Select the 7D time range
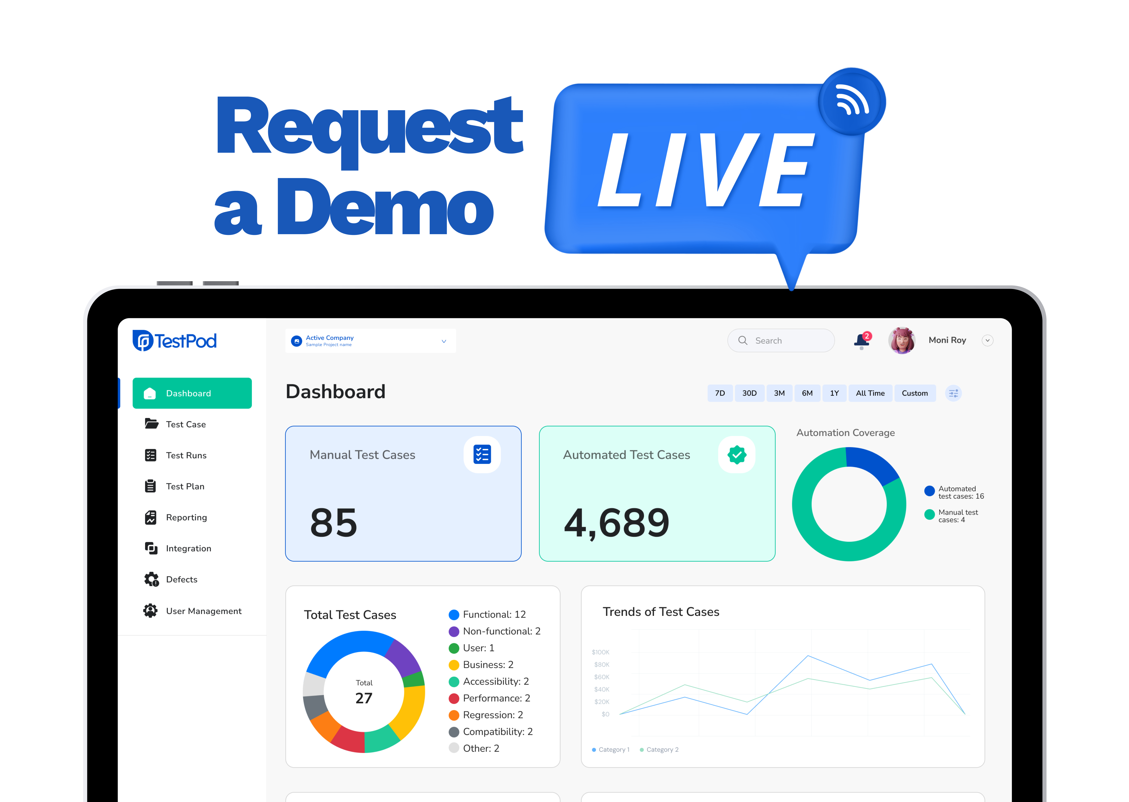This screenshot has height=802, width=1129. [x=720, y=394]
